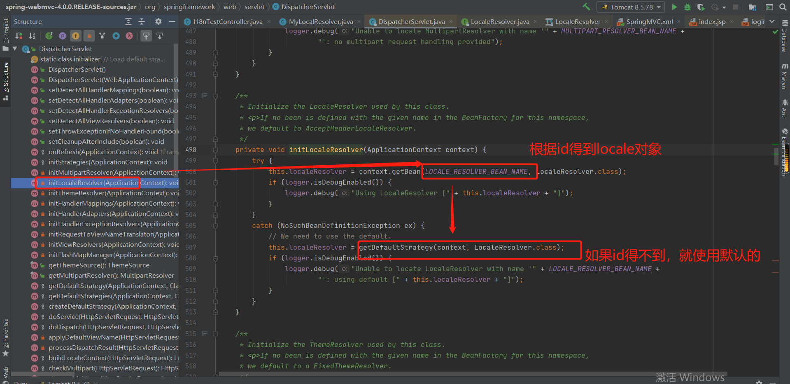
Task: Click springframework breadcrumb in navigation bar
Action: [189, 7]
